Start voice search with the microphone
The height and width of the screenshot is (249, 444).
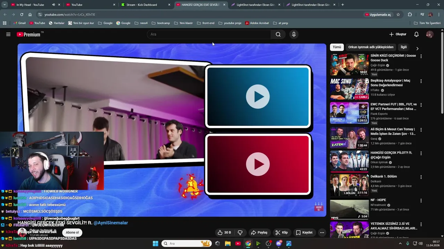pos(294,34)
